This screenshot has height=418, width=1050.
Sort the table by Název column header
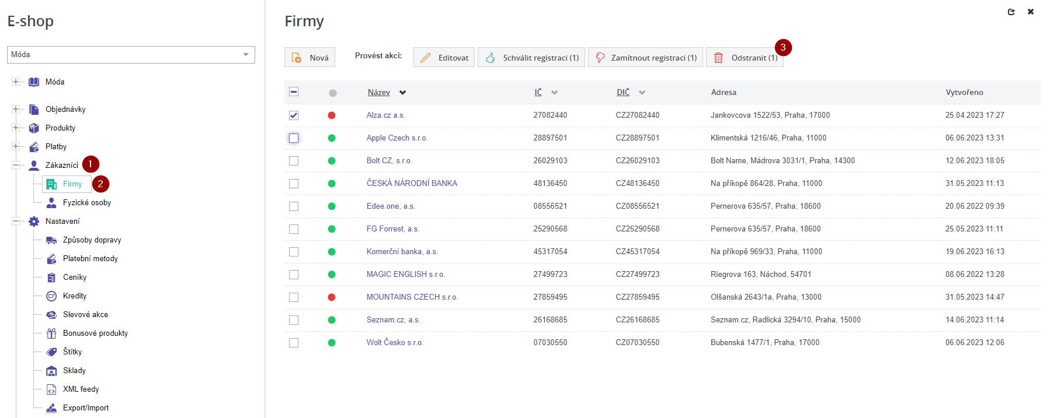379,92
